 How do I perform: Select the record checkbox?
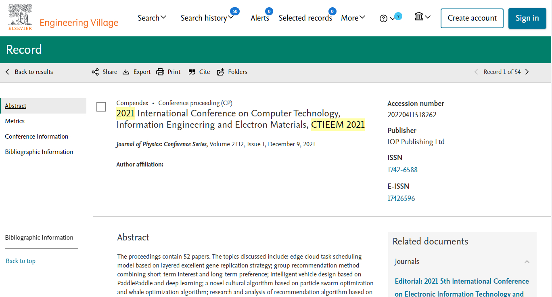[x=101, y=107]
